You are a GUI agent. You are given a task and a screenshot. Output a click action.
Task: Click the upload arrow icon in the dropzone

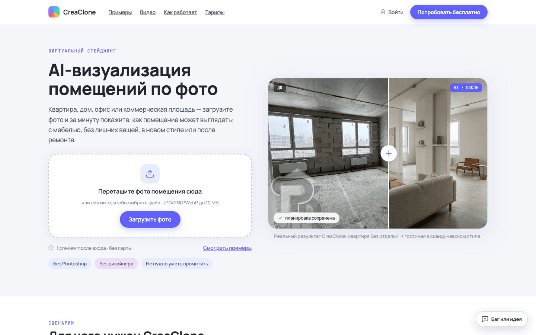click(x=150, y=174)
